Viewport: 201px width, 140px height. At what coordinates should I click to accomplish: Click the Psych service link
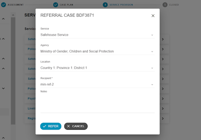31,99
